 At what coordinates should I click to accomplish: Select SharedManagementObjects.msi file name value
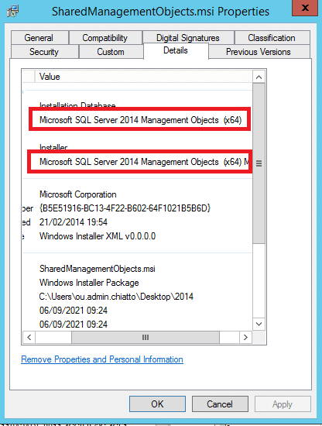98,269
